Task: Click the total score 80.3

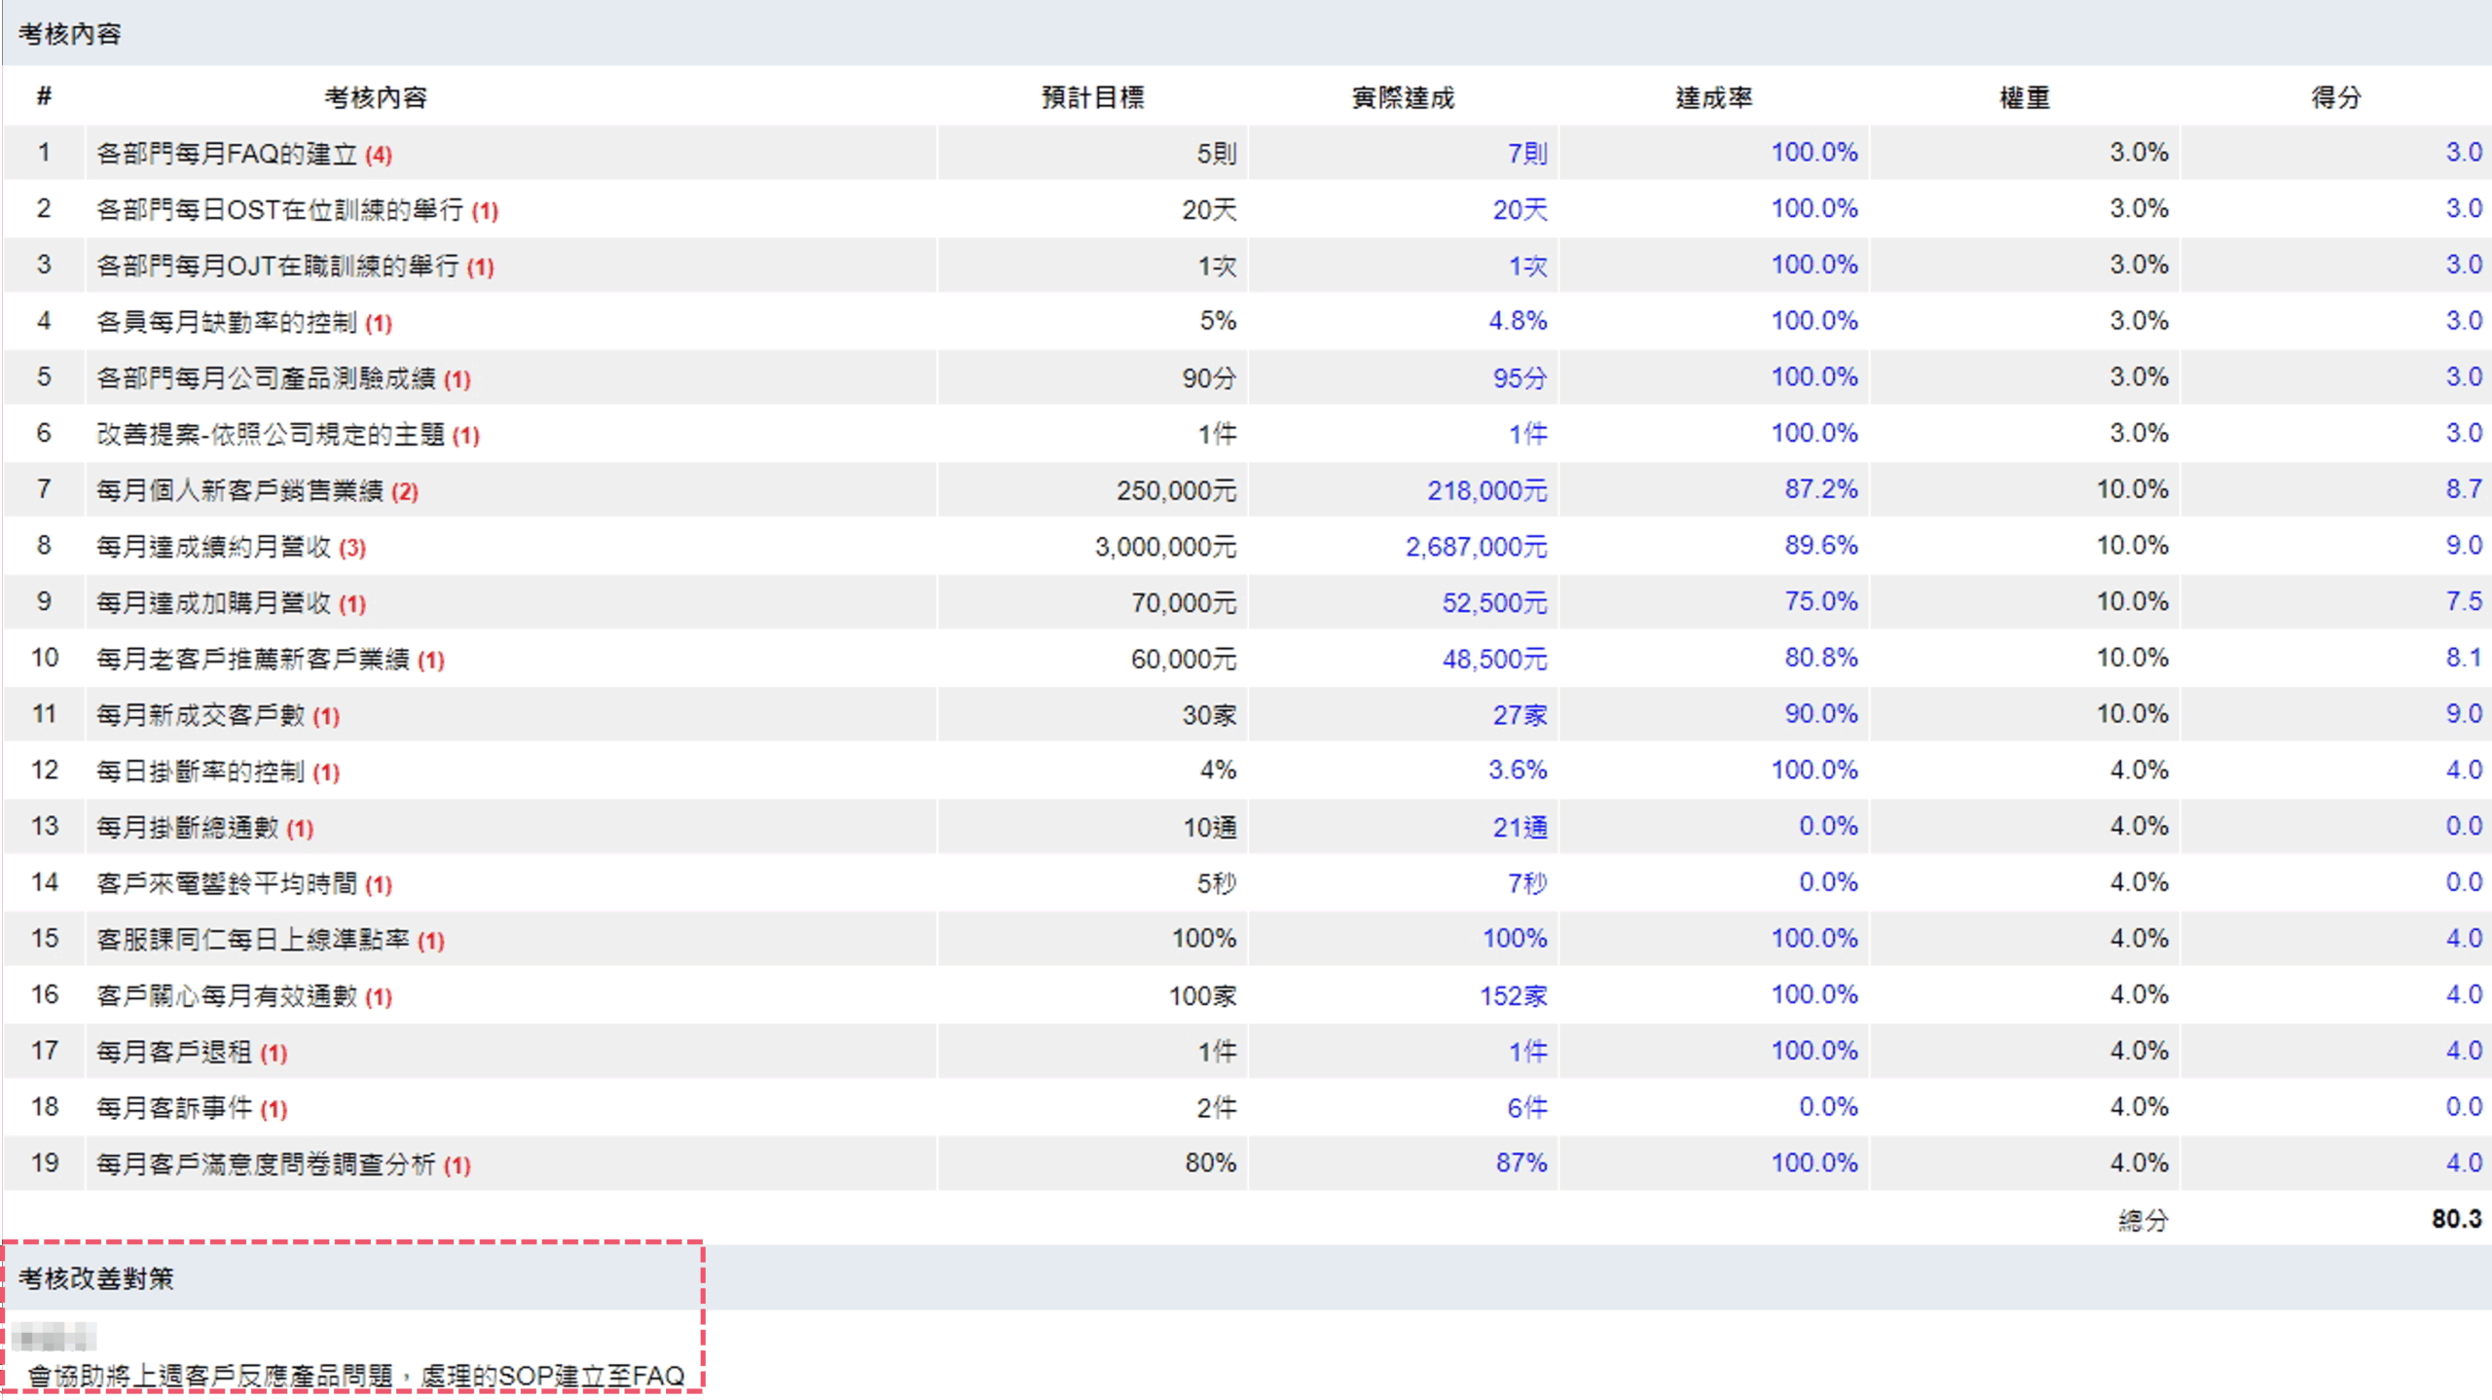Action: click(x=2456, y=1219)
